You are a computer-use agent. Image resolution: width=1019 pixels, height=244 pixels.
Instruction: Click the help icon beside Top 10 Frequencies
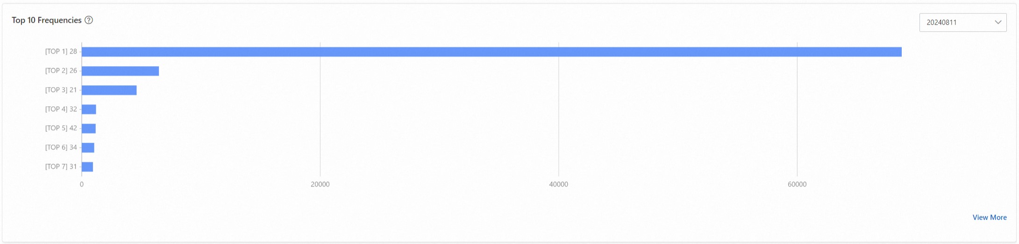pos(89,20)
